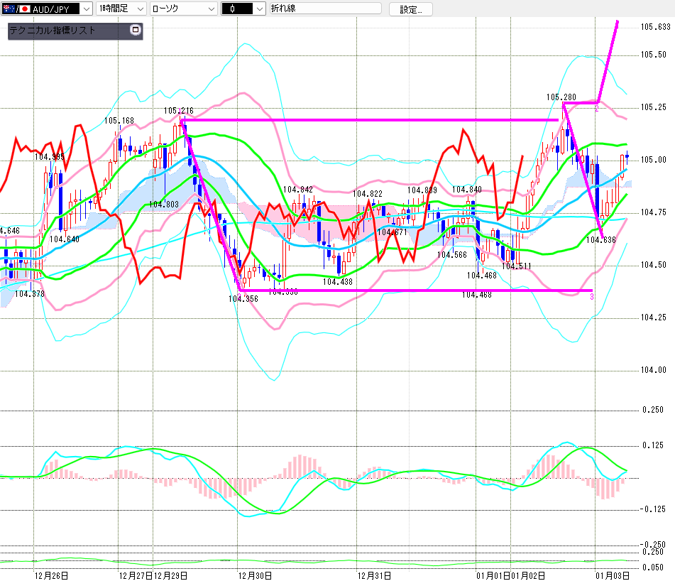Screen dimensions: 675x581
Task: Select the 104.356 low price label
Action: (243, 299)
